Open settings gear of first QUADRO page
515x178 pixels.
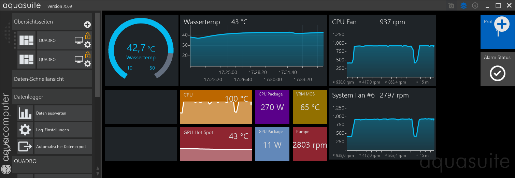click(88, 45)
